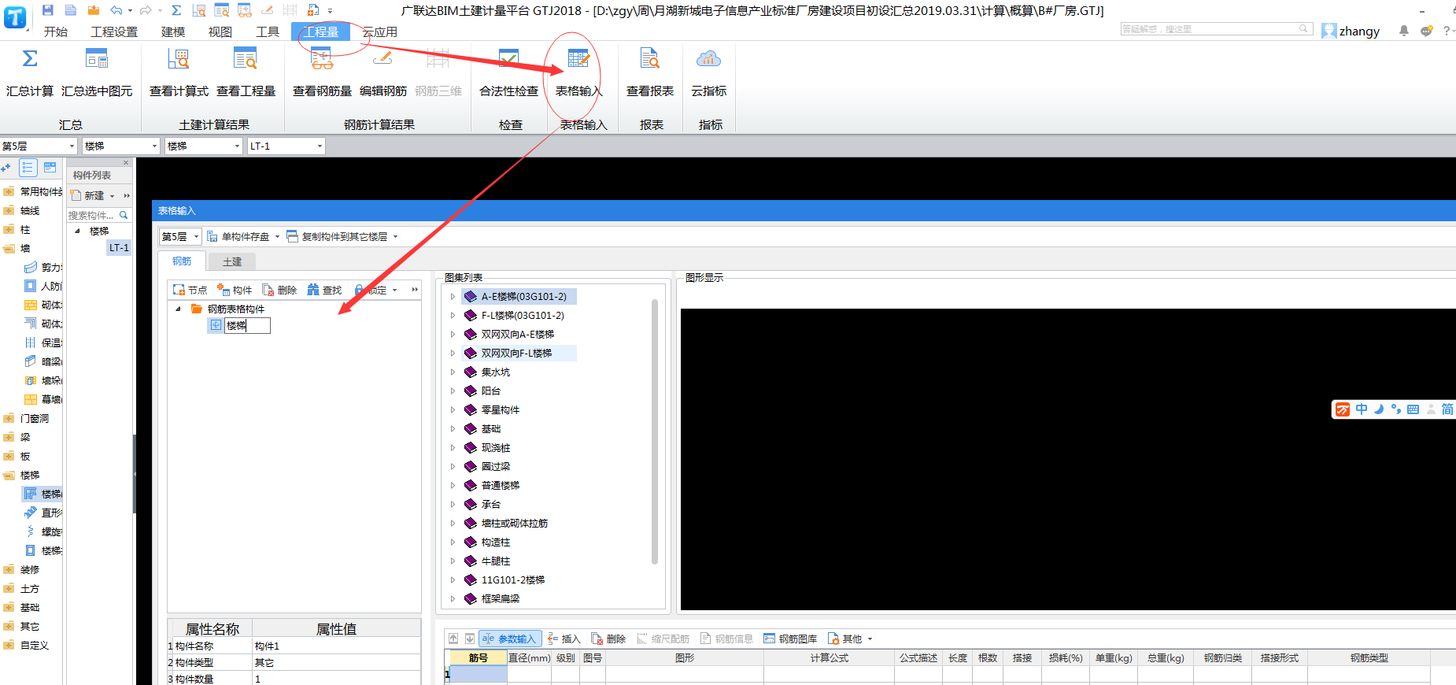
Task: Select 双网双向A-E楼梯 in atlas list
Action: point(517,335)
